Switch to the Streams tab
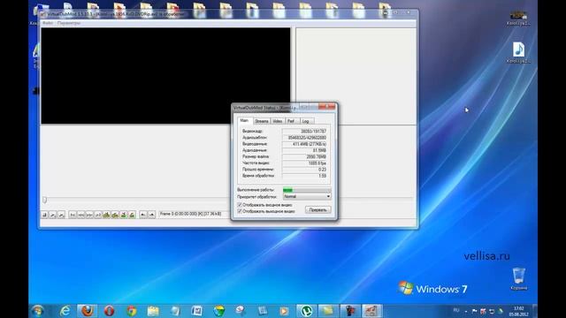Viewport: 566px width, 318px height. click(x=262, y=121)
